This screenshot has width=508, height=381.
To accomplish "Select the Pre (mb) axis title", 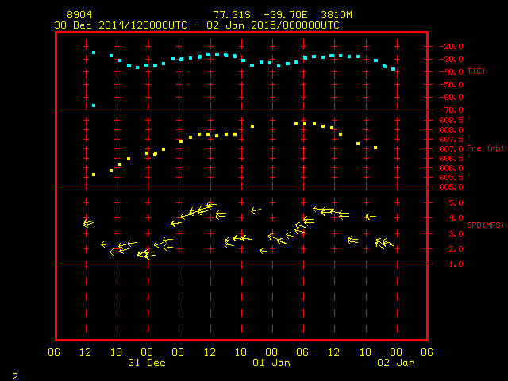I will coord(485,148).
